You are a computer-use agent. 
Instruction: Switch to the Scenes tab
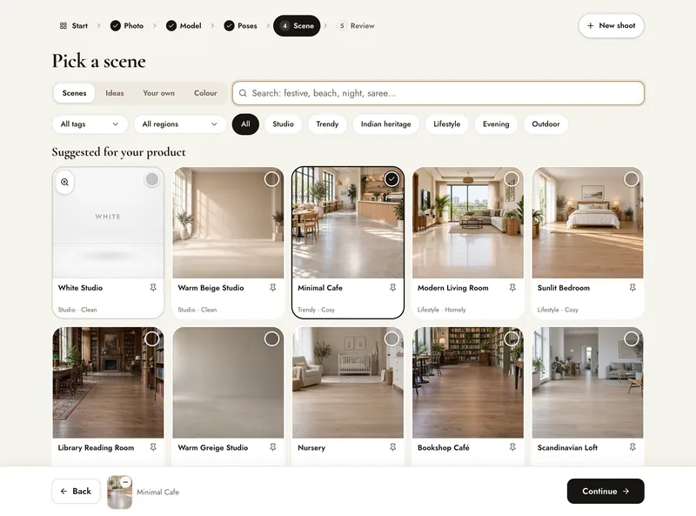pyautogui.click(x=74, y=93)
